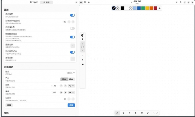The height and width of the screenshot is (117, 195).
Task: Click the 撤销 revert button
Action: pyautogui.click(x=9, y=105)
